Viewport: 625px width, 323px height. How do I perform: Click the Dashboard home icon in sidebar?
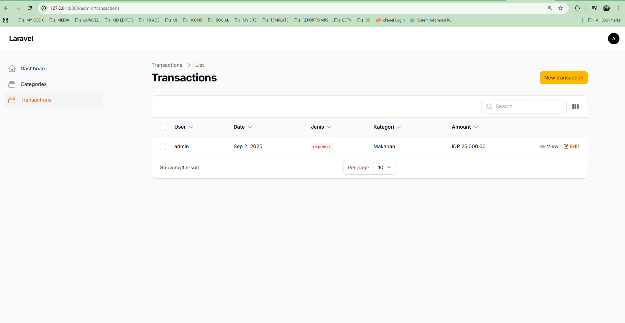click(12, 68)
